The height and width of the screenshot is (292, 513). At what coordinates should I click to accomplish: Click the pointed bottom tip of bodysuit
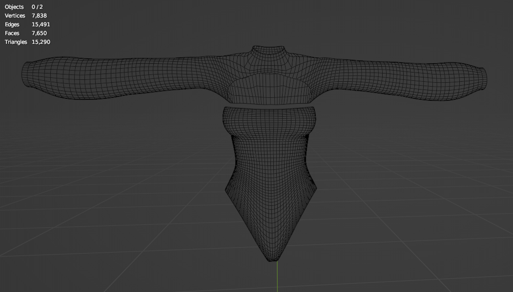coord(271,258)
